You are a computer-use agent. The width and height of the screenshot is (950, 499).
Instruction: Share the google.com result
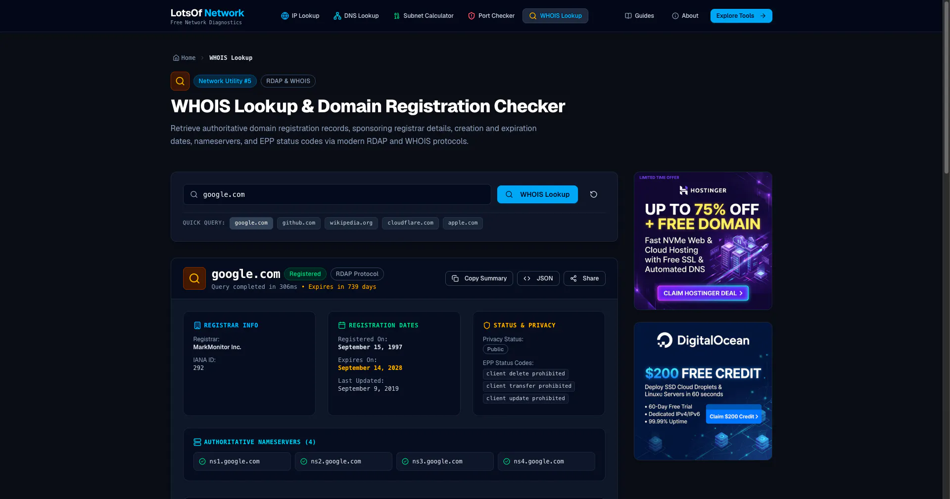point(584,278)
